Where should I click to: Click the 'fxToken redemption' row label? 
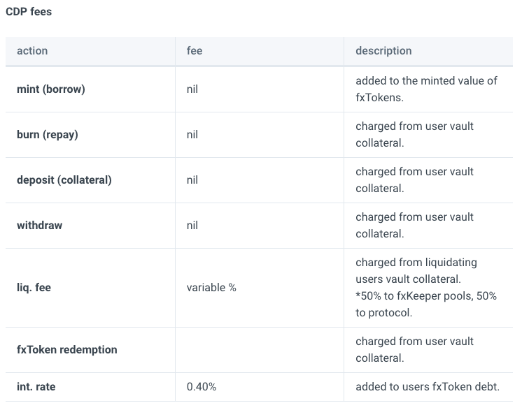click(67, 349)
